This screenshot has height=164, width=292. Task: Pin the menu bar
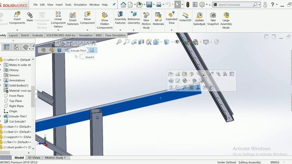(114, 5)
